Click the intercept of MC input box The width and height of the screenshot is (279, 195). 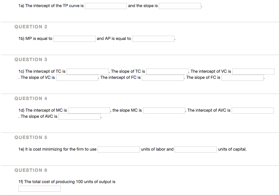[x=89, y=111]
